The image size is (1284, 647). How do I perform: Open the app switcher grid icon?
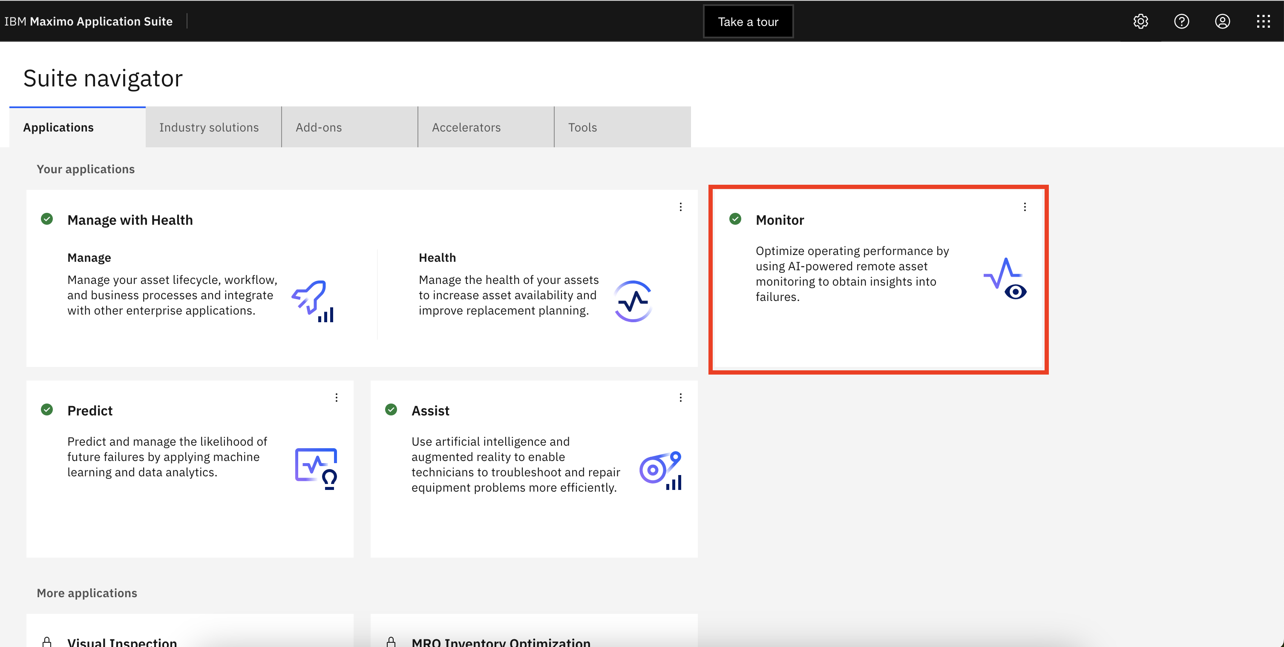(1263, 21)
